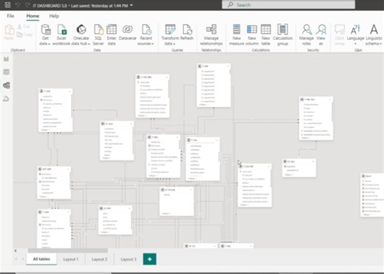Import from Excel workbook

(61, 35)
